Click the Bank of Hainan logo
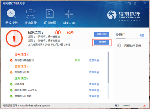150x109 pixels. [x=123, y=15]
